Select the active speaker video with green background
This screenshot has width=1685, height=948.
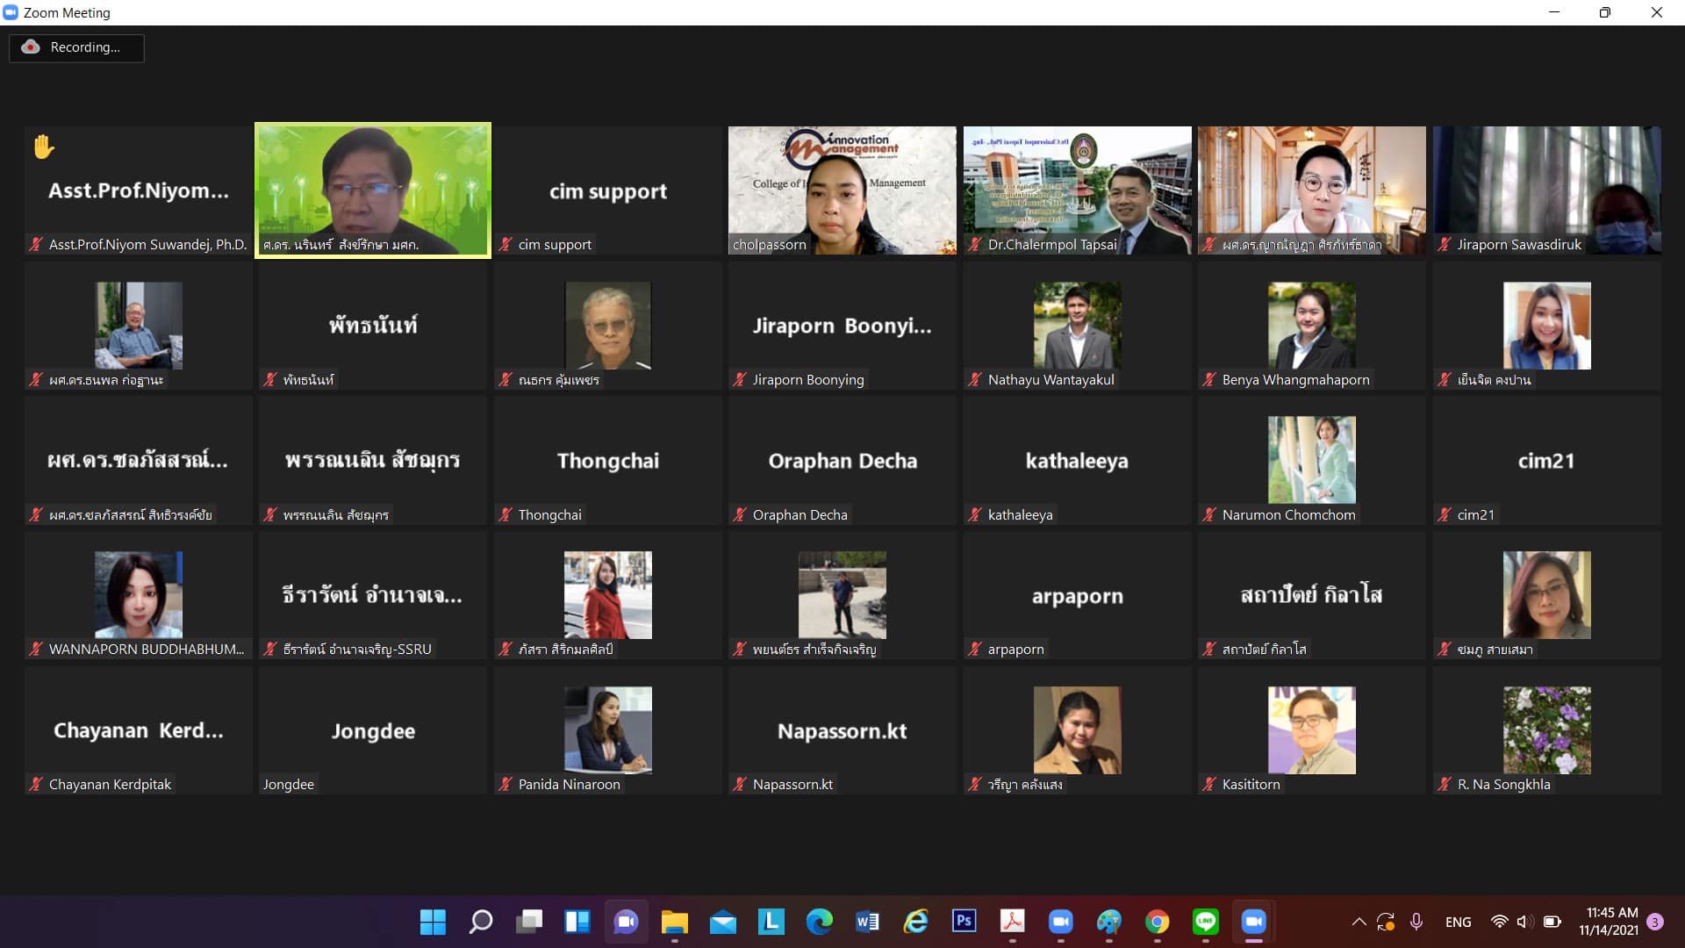click(x=373, y=189)
